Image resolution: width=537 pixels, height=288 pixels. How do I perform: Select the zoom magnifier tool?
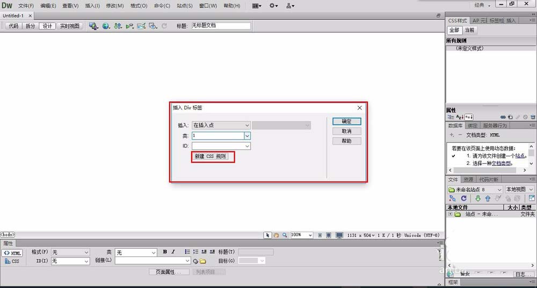pos(285,235)
